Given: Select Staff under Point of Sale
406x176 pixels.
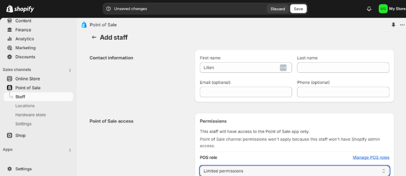Looking at the screenshot, I should pyautogui.click(x=38, y=97).
